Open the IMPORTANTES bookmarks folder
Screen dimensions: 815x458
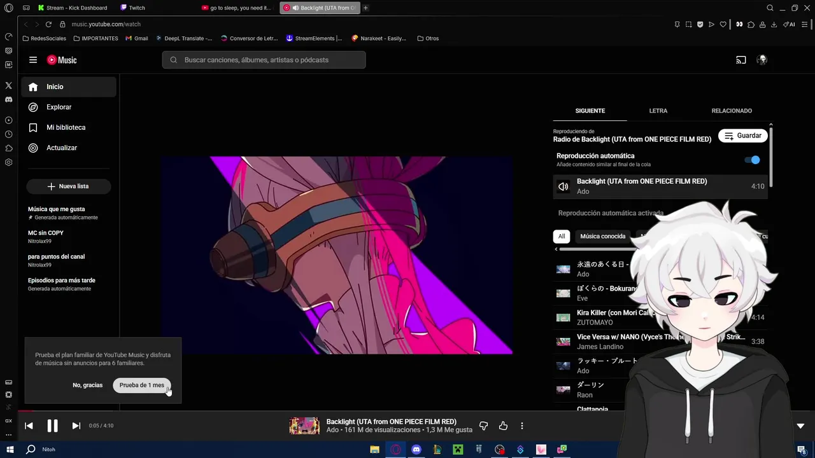(x=96, y=38)
